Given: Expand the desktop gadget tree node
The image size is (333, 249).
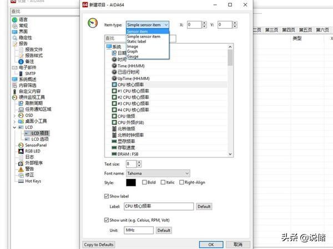Looking at the screenshot, I should coord(14,121).
